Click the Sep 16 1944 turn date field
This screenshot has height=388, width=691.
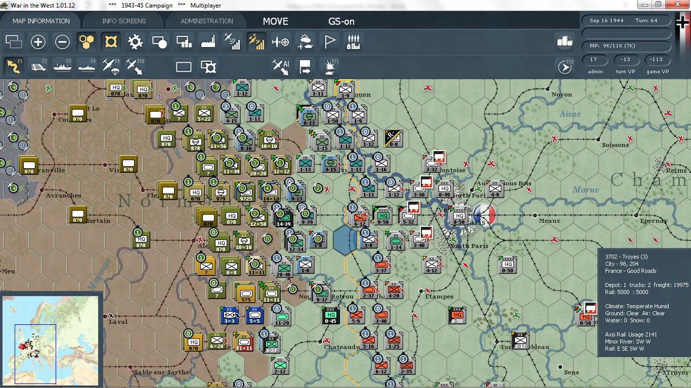coord(627,21)
